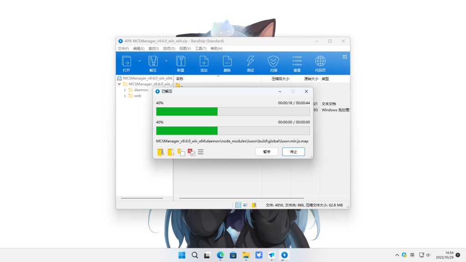The image size is (466, 262).
Task: Click the status text 文件: 4856
Action: tap(274, 205)
